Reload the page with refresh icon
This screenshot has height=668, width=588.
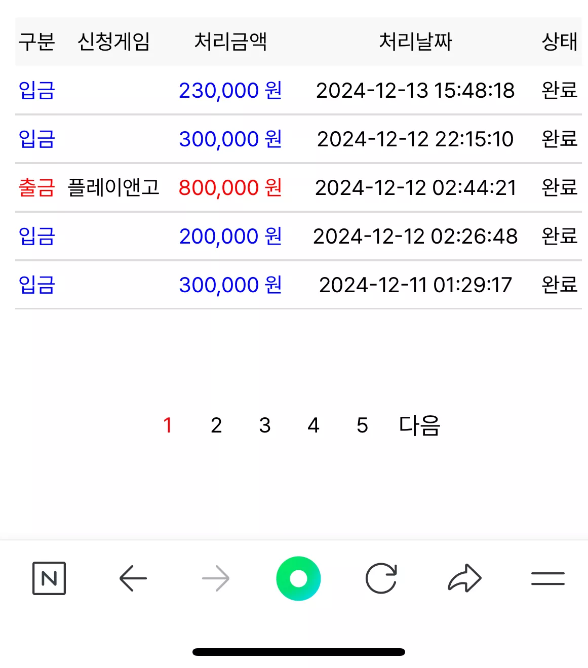pyautogui.click(x=381, y=578)
